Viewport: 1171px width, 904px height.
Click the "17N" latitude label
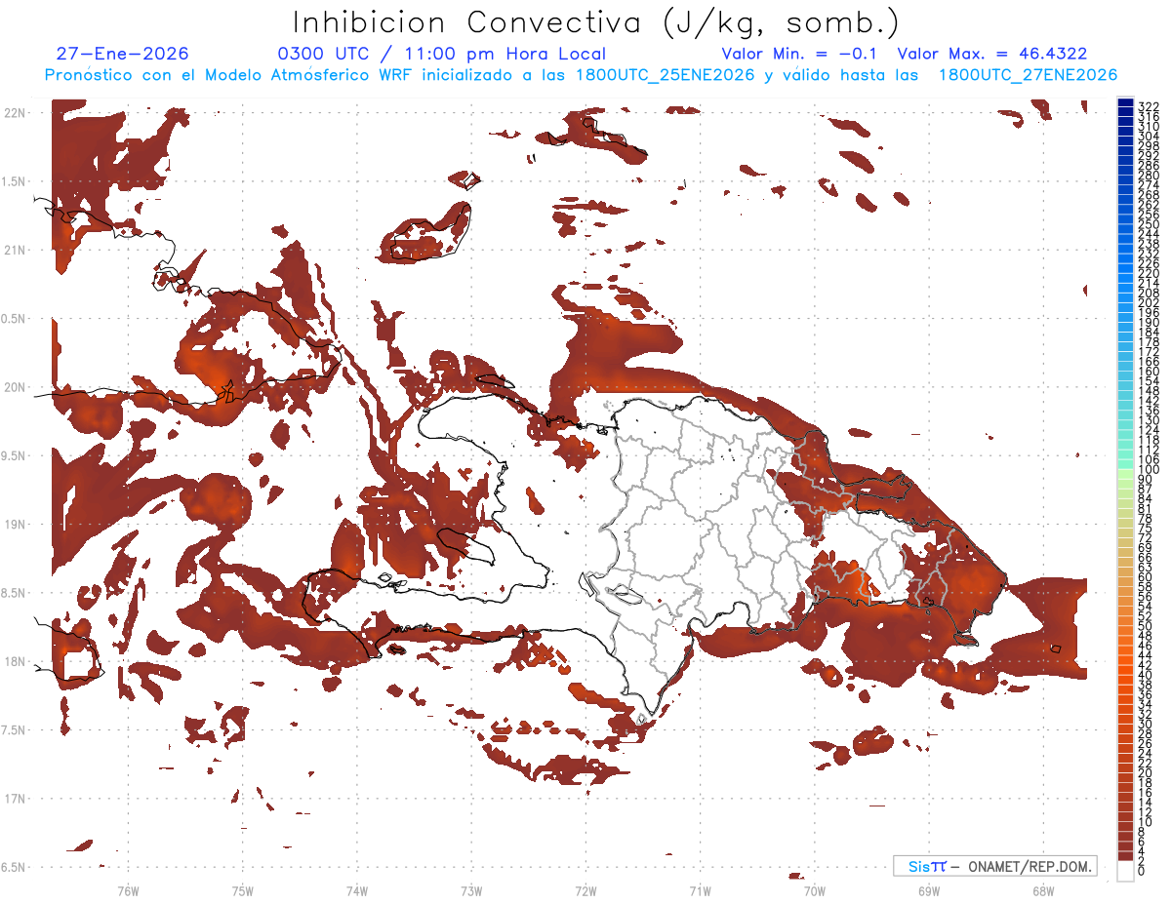[x=15, y=799]
